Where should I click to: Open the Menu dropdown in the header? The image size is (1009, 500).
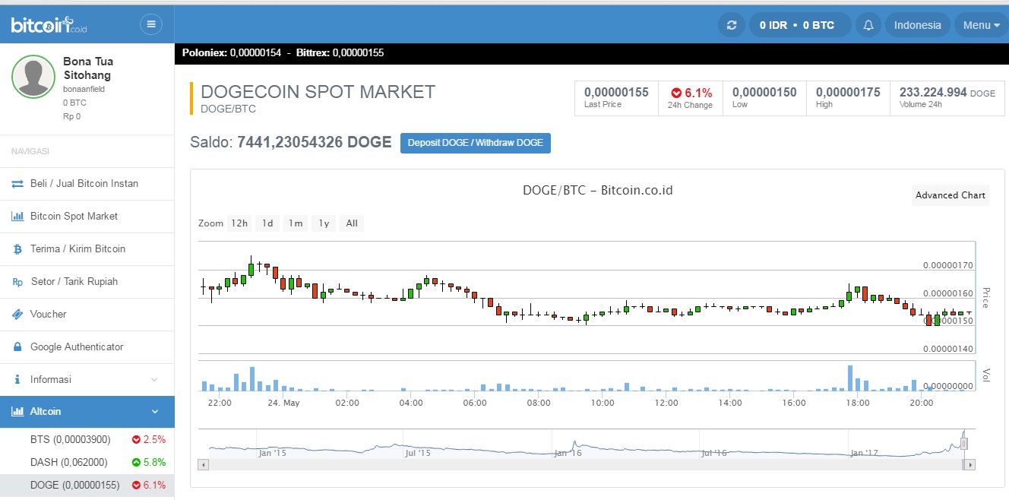[981, 25]
